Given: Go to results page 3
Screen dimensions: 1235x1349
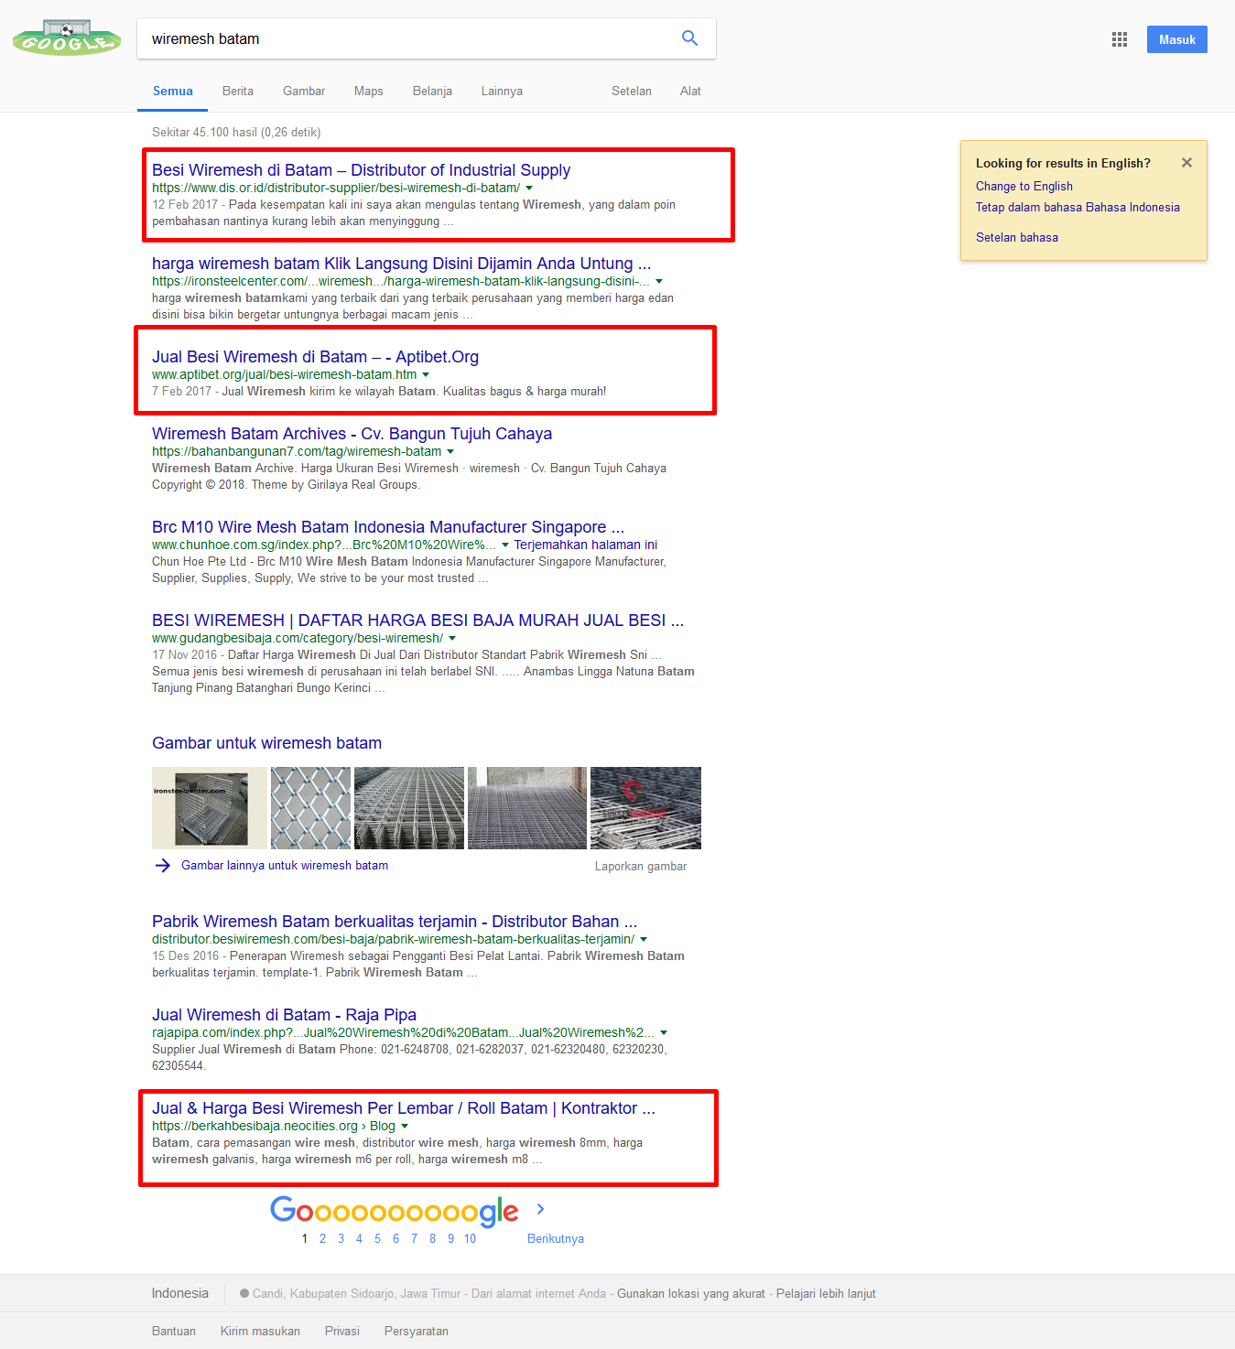Looking at the screenshot, I should [x=341, y=1238].
